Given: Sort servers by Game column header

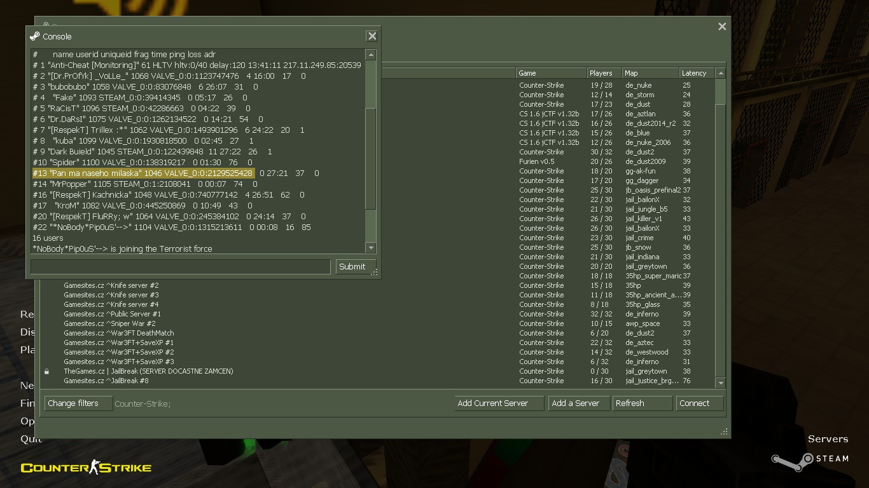Looking at the screenshot, I should click(x=551, y=73).
